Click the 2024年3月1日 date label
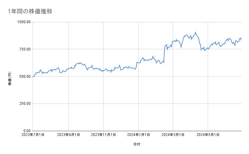Viewport: 249px width, 154px height. pyautogui.click(x=173, y=135)
